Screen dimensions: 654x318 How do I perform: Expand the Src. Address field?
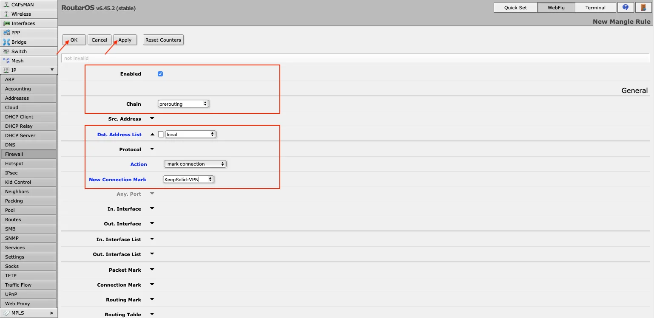coord(152,119)
